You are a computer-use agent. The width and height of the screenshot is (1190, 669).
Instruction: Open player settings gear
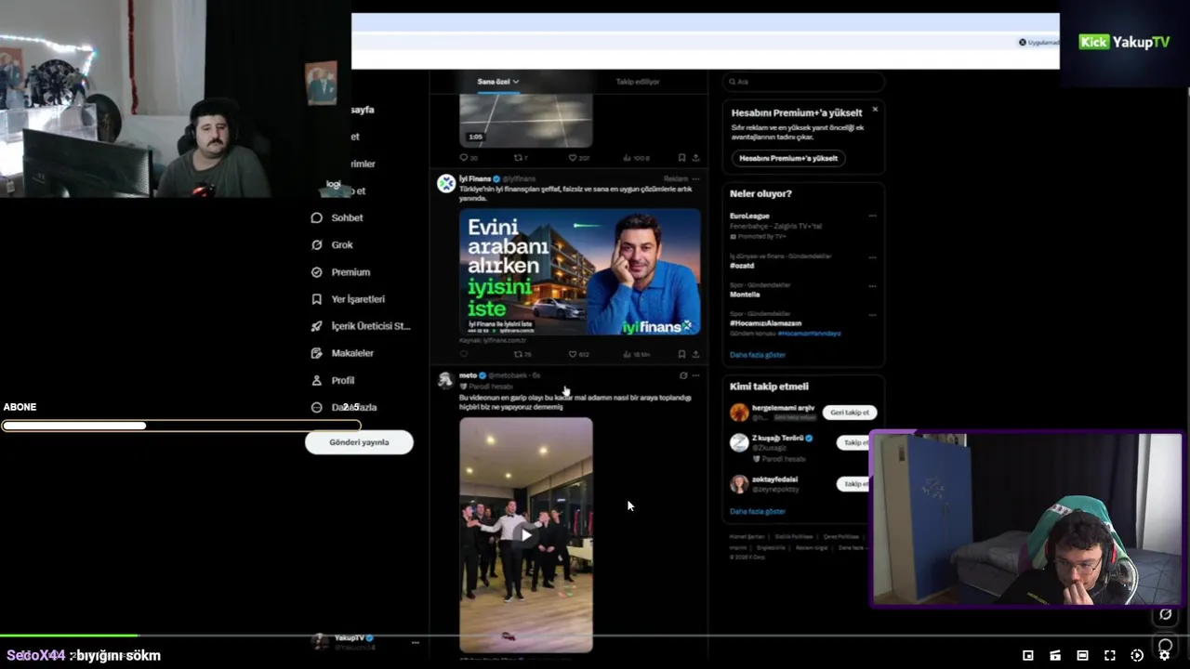(x=1164, y=655)
